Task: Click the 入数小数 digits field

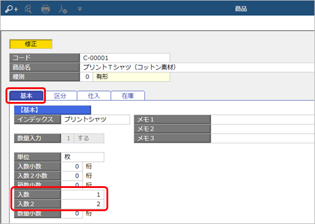Action: 72,167
